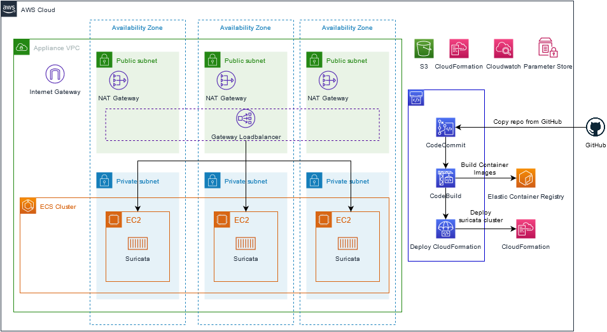The width and height of the screenshot is (607, 332).
Task: Select the CodeCommit icon
Action: pyautogui.click(x=445, y=128)
